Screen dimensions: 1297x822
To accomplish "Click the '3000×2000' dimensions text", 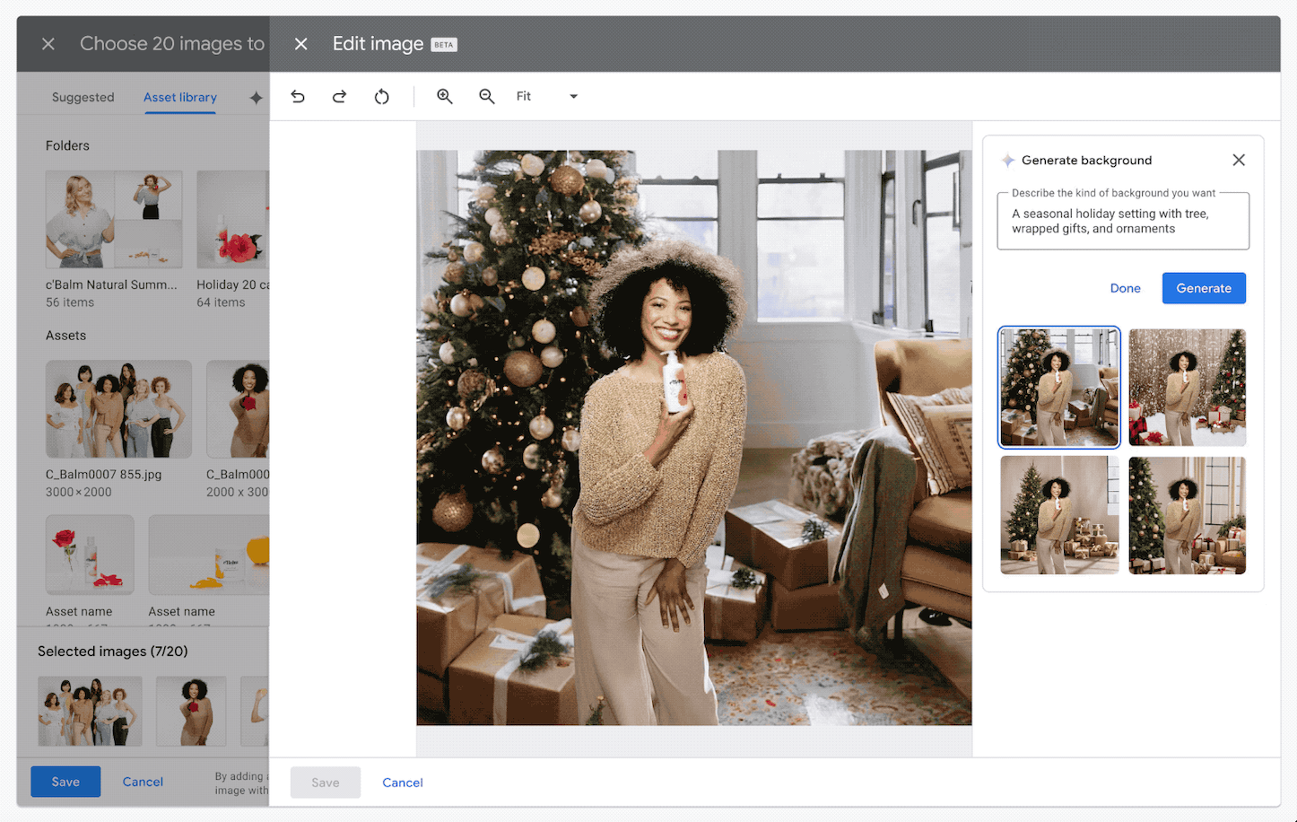I will (79, 492).
